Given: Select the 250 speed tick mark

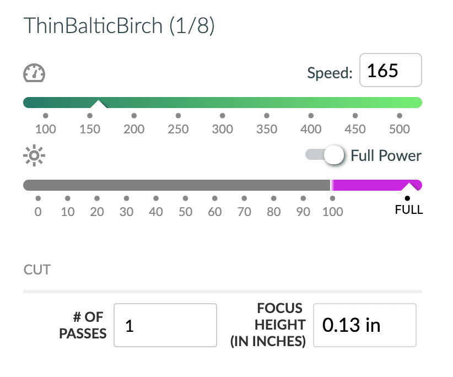Looking at the screenshot, I should [178, 116].
